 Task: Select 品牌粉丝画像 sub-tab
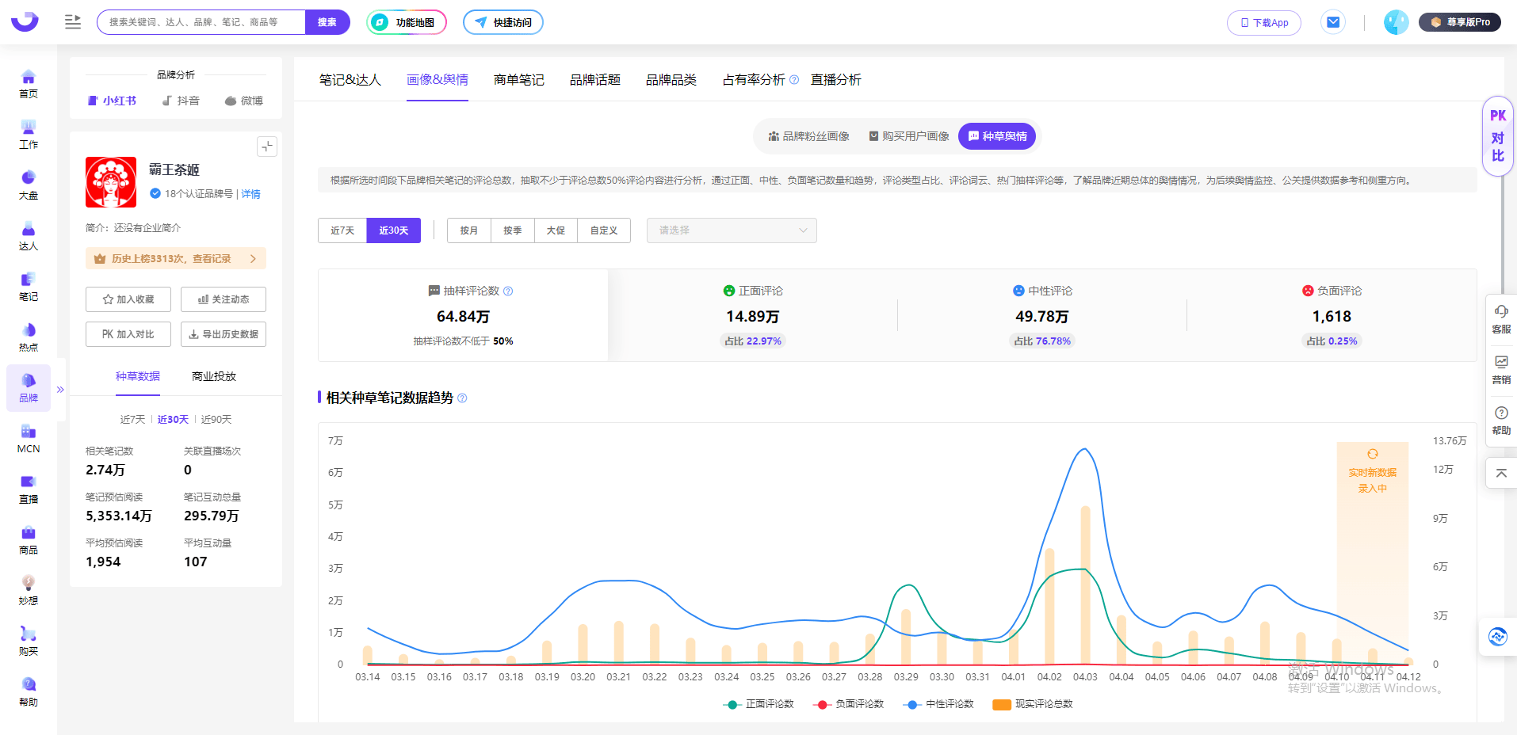809,136
